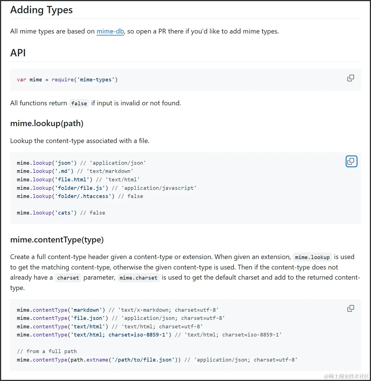Select the mime.lookup(path) heading

click(x=47, y=123)
